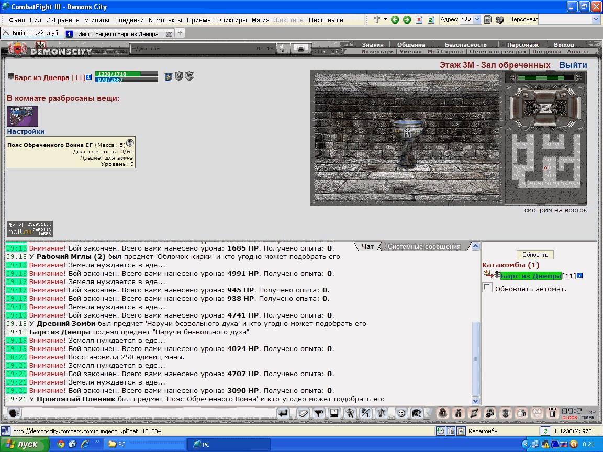603x452 pixels.
Task: Open Отчет о переводах link
Action: pyautogui.click(x=498, y=51)
